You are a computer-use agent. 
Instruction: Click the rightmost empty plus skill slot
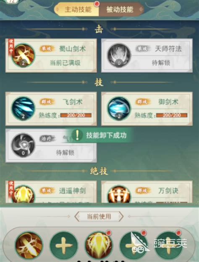168,245
